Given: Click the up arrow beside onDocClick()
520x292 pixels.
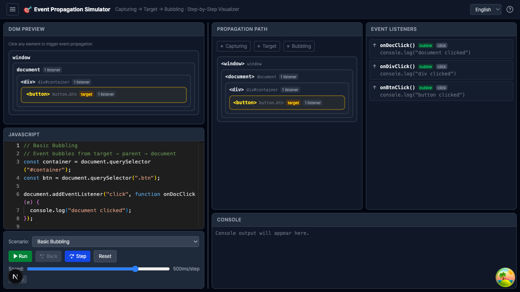Looking at the screenshot, I should tap(375, 45).
